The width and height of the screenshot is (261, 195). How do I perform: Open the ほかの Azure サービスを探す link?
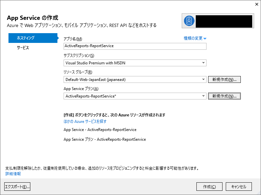(85, 121)
